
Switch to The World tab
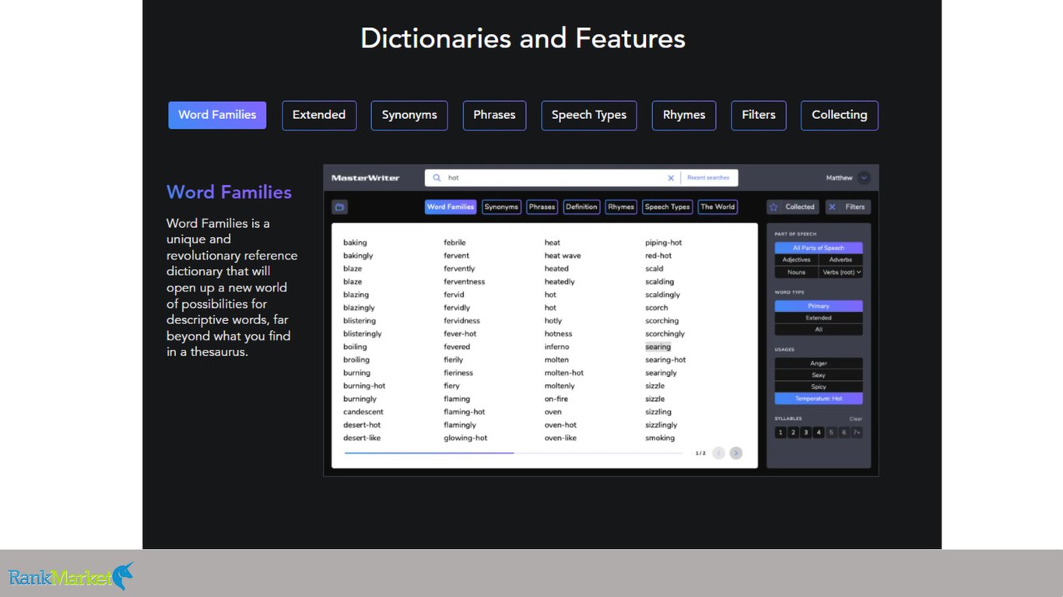click(x=717, y=207)
